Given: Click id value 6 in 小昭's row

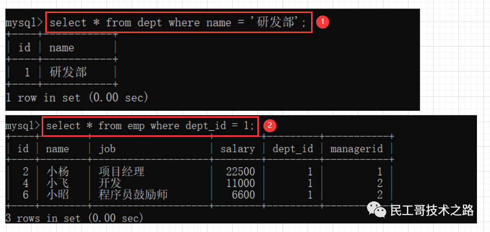Looking at the screenshot, I should tap(26, 195).
